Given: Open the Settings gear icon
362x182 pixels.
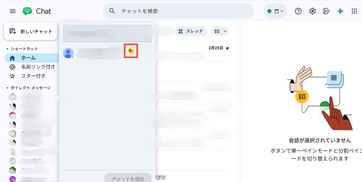Looking at the screenshot, I should click(312, 11).
